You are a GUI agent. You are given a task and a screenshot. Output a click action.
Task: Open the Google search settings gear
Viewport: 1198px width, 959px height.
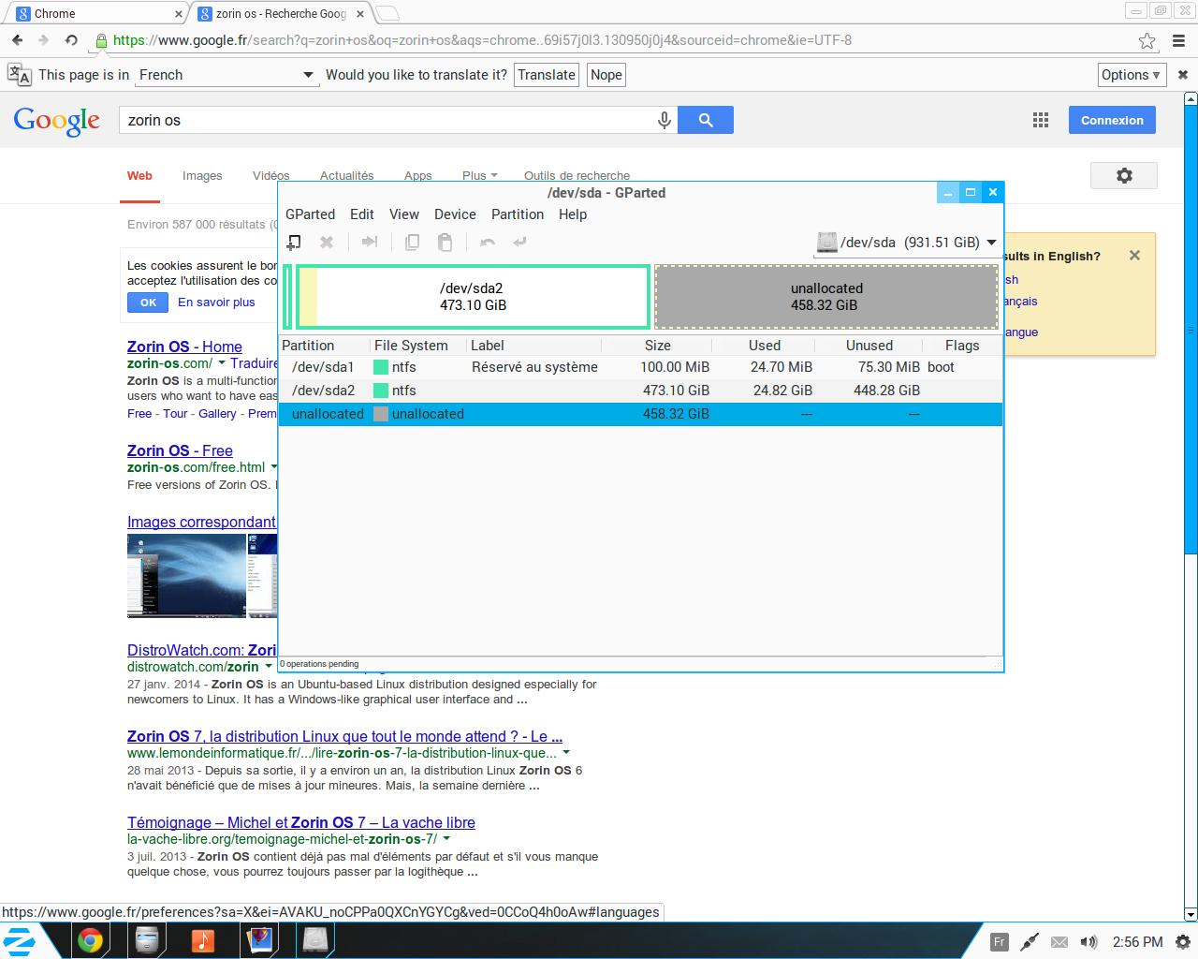coord(1124,175)
